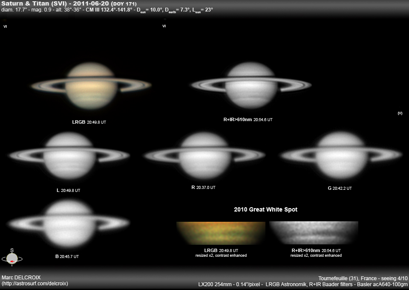Image resolution: width=409 pixels, height=290 pixels.
Task: Select the R channel Saturn image
Action: (x=204, y=156)
